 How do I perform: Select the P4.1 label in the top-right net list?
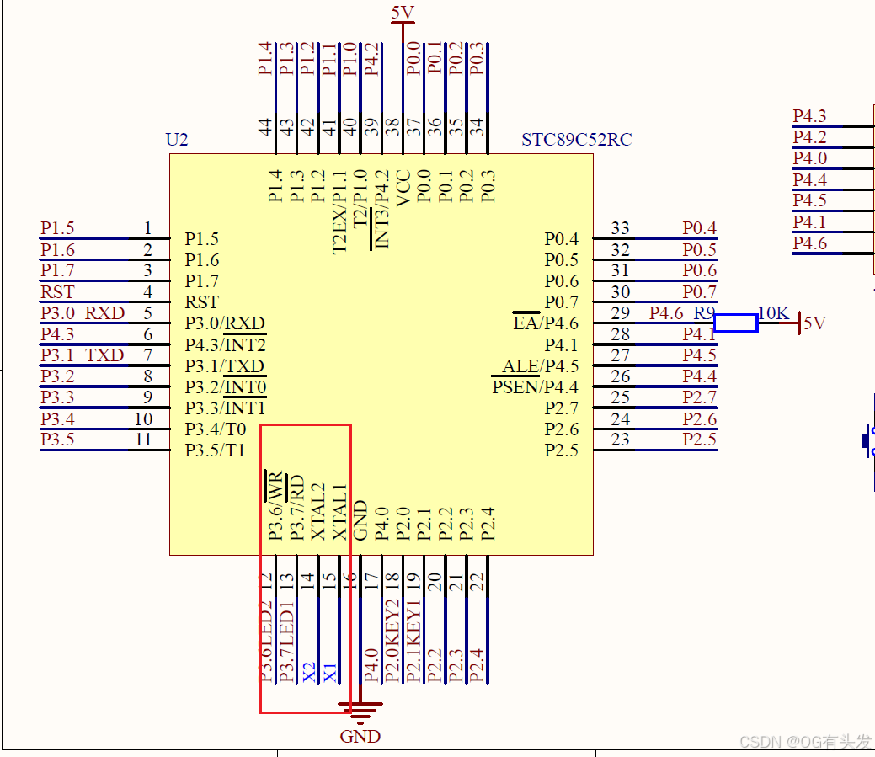click(x=810, y=222)
